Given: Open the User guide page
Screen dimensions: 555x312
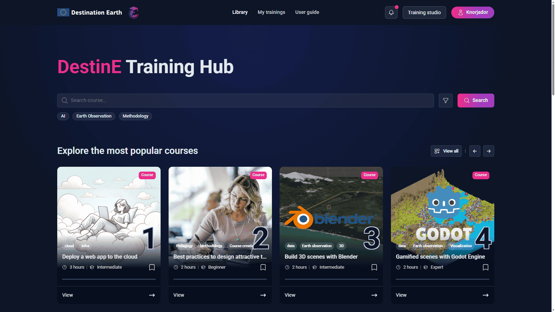Looking at the screenshot, I should 307,12.
